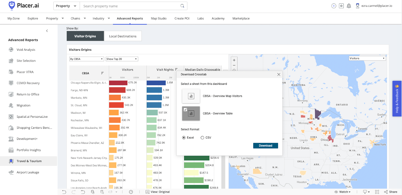This screenshot has height=195, width=402.
Task: Toggle the CBSA - Overview Table sheet checkbox
Action: (185, 110)
